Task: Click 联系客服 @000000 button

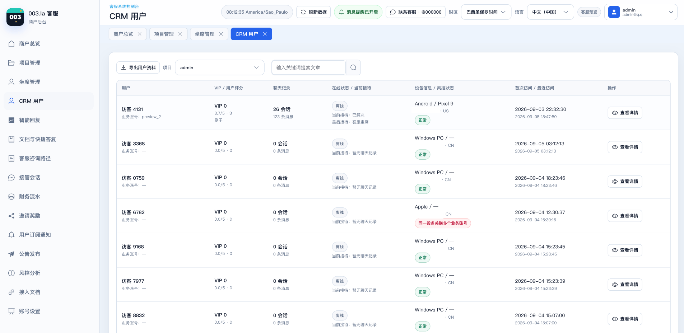Action: click(x=415, y=12)
